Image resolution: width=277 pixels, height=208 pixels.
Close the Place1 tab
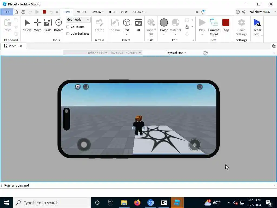[21, 46]
